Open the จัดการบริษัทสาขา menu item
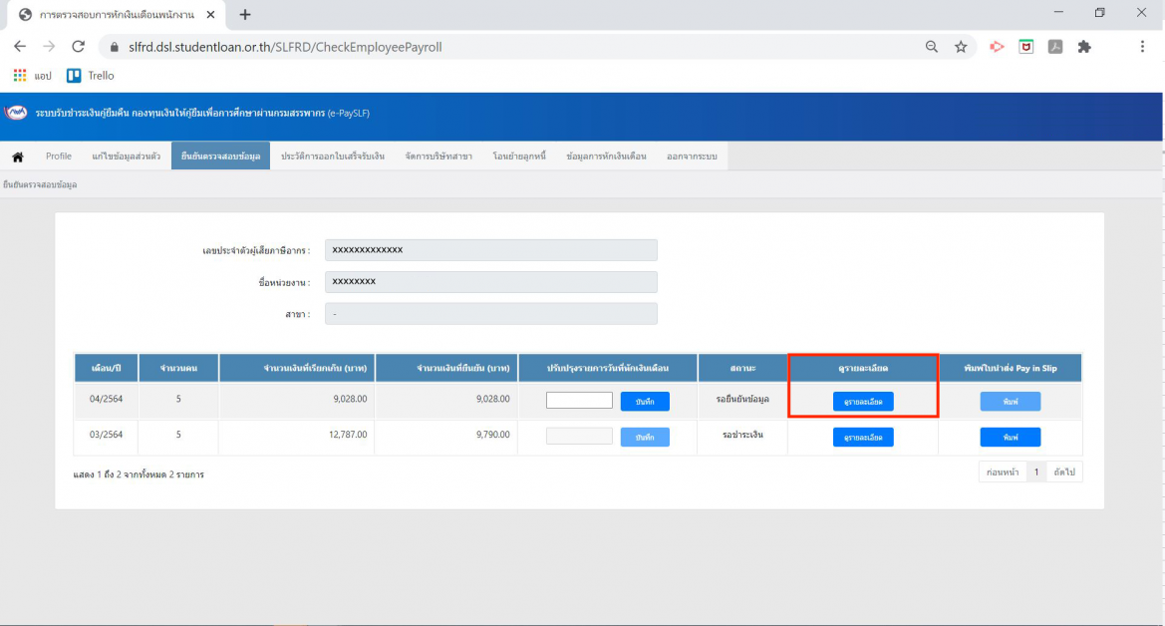 tap(438, 156)
